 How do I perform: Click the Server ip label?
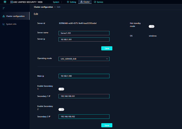[x=41, y=39]
